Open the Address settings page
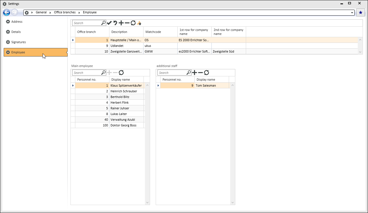The image size is (368, 213). point(17,22)
